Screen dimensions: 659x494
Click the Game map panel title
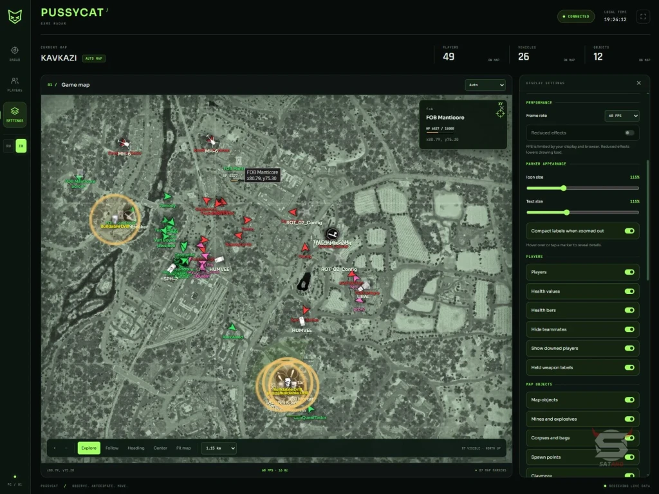click(x=75, y=85)
